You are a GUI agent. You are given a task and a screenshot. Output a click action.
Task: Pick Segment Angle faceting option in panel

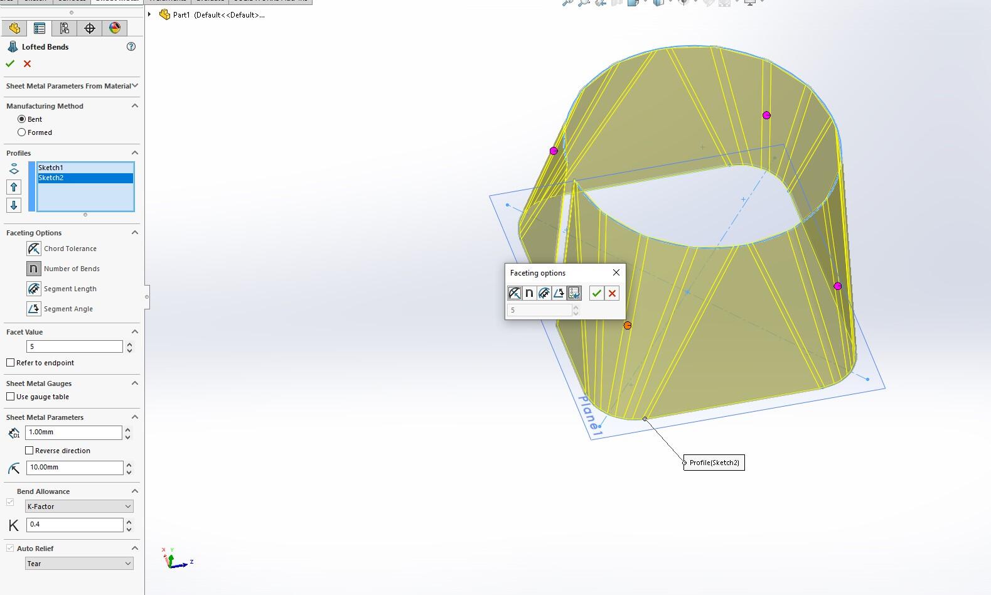(34, 309)
